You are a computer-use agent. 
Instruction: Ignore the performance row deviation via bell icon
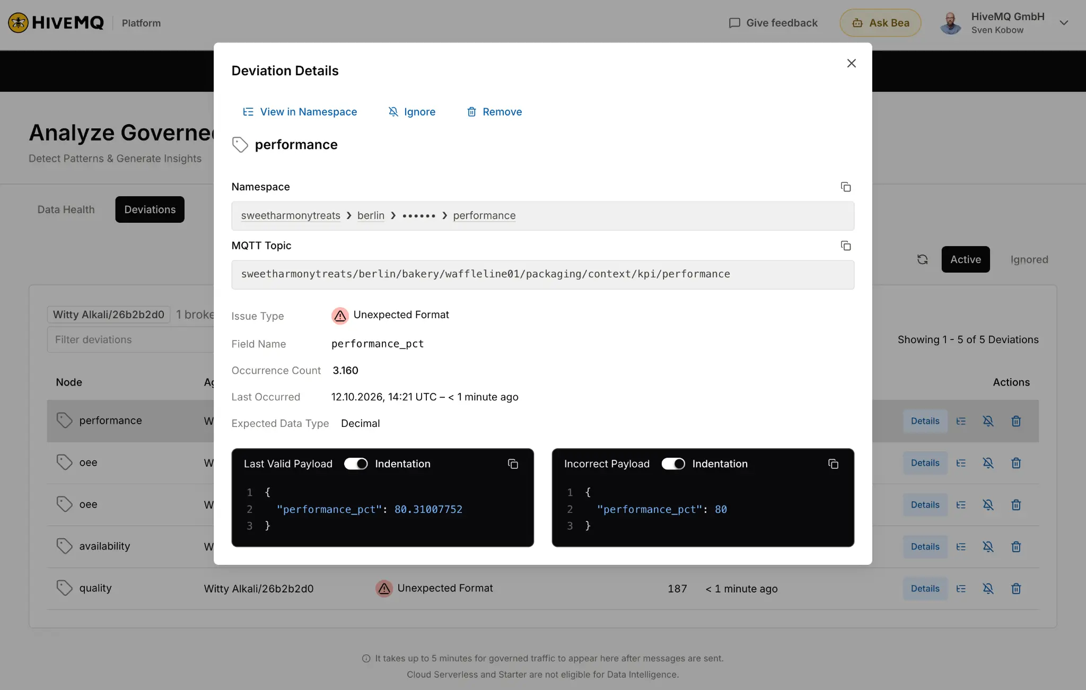click(988, 421)
